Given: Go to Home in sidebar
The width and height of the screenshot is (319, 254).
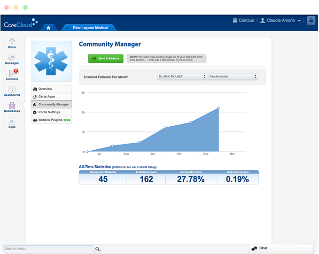Looking at the screenshot, I should [x=12, y=43].
